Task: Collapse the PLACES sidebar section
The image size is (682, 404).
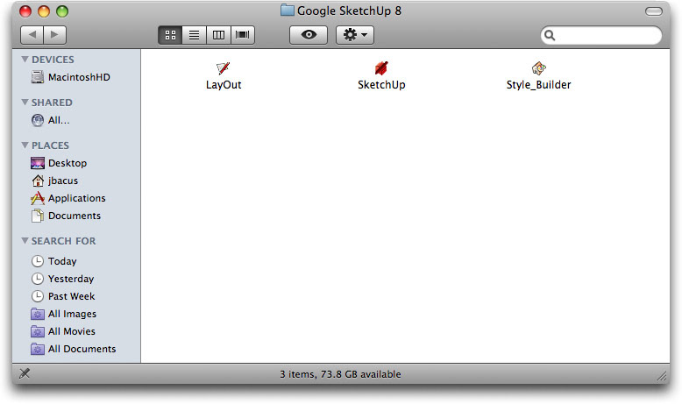Action: 25,145
